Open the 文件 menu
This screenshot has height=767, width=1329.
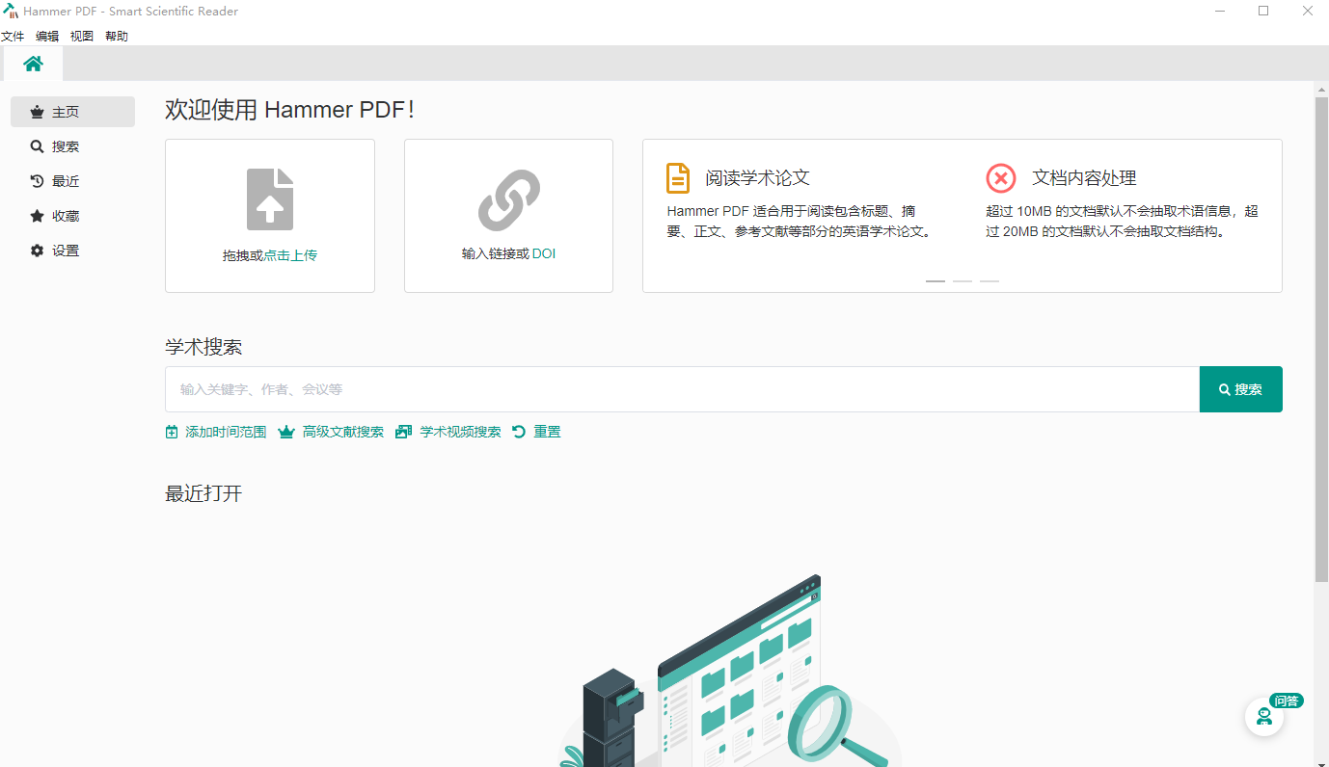click(12, 37)
